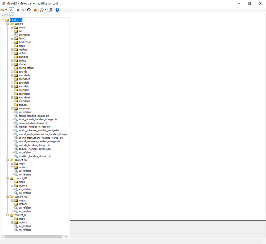Click the sounds_handles_storage.bin file icon

pyautogui.click(x=16, y=145)
